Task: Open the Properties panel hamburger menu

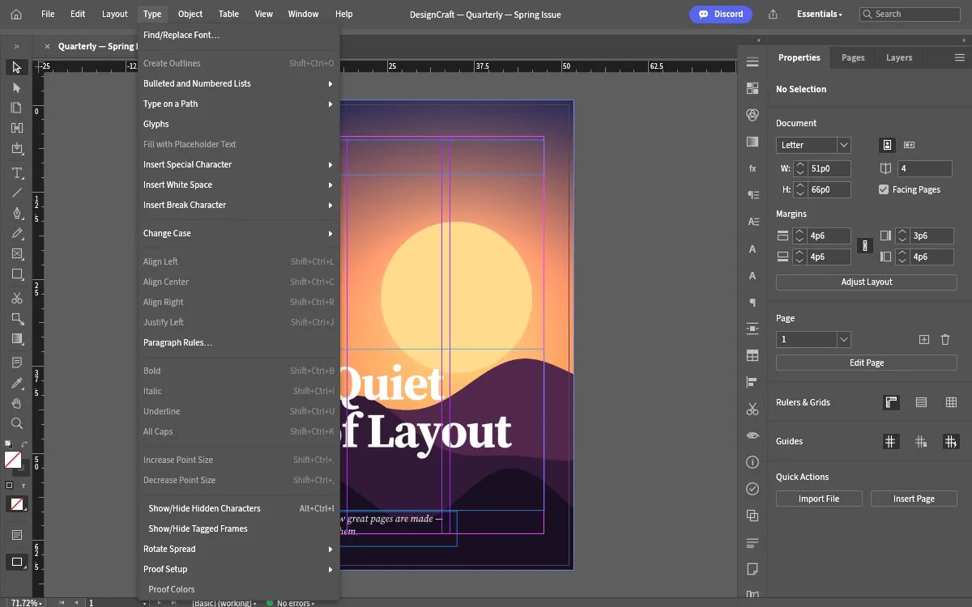Action: tap(960, 57)
